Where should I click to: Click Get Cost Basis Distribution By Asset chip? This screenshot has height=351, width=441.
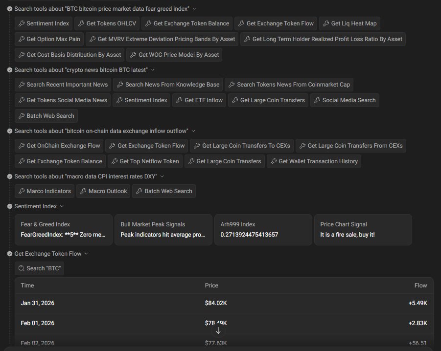click(x=70, y=55)
